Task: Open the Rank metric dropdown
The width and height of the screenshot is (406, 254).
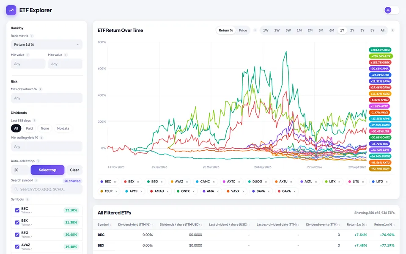Action: [47, 44]
